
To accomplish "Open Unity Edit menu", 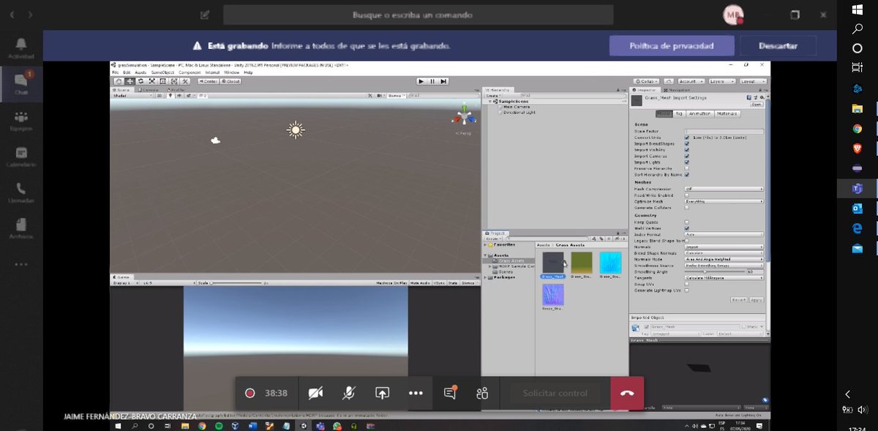I will click(x=127, y=72).
